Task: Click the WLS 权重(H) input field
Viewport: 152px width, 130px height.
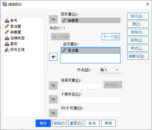Action: (91, 114)
